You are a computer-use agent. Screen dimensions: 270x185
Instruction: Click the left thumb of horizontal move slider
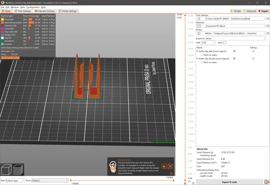click(x=71, y=180)
